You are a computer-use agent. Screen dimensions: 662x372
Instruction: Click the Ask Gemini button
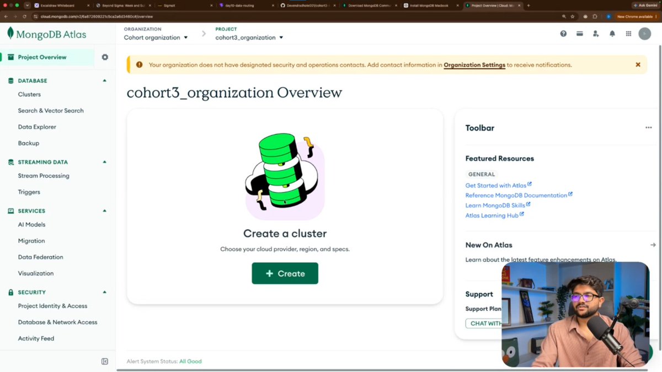click(645, 6)
